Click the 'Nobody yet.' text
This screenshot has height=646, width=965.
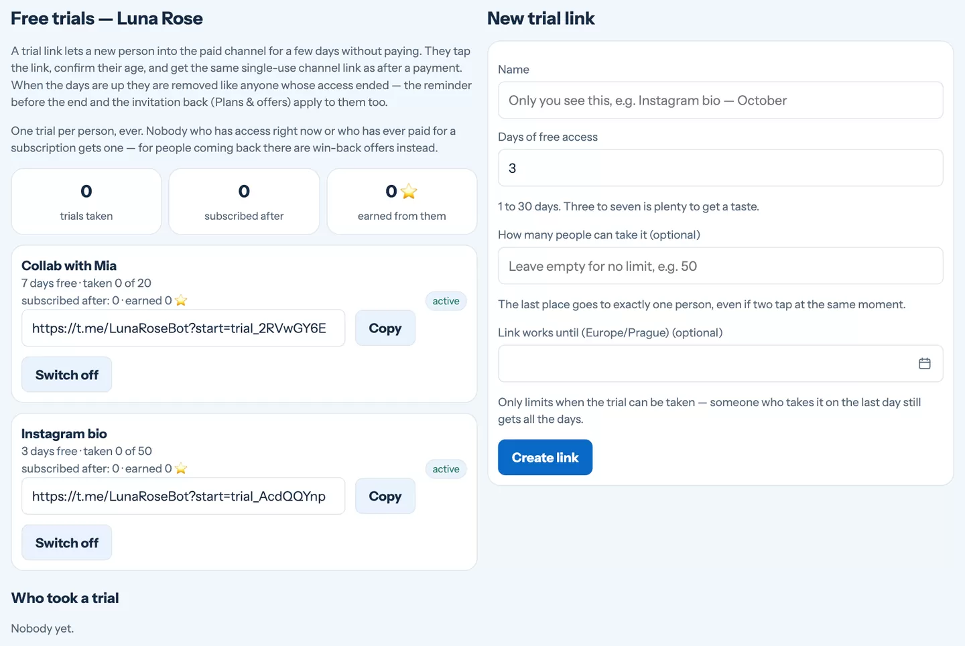coord(42,628)
